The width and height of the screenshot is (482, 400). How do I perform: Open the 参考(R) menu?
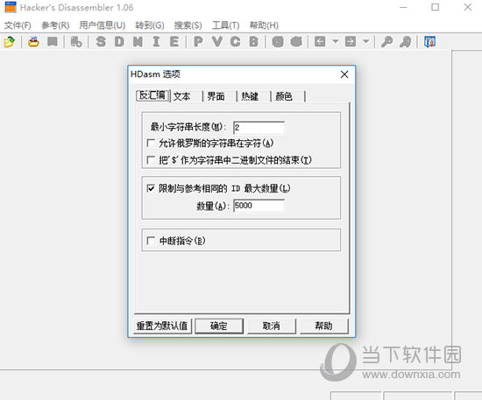pos(55,25)
